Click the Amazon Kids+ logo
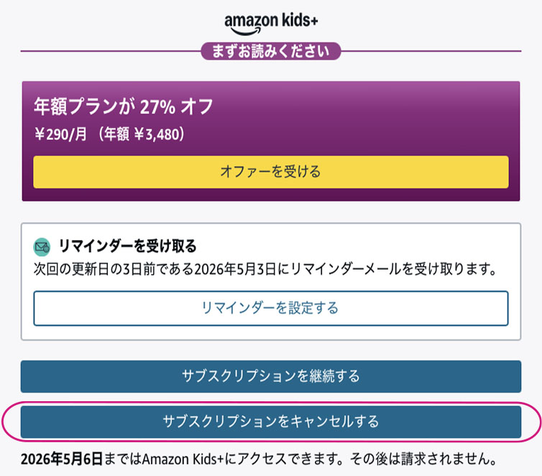Screen dimensions: 542x476 click(270, 22)
